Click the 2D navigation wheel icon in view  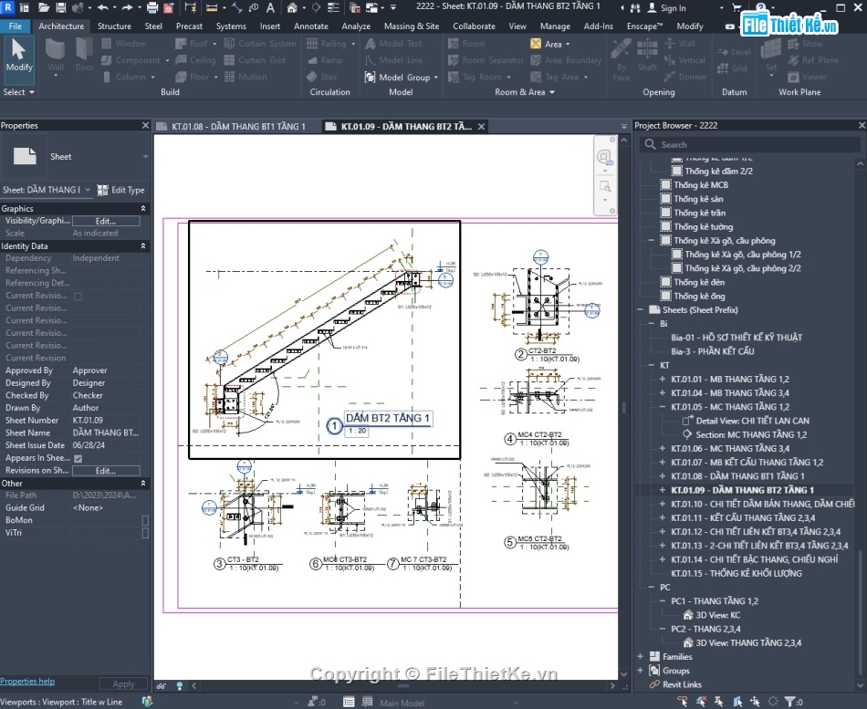tap(605, 158)
